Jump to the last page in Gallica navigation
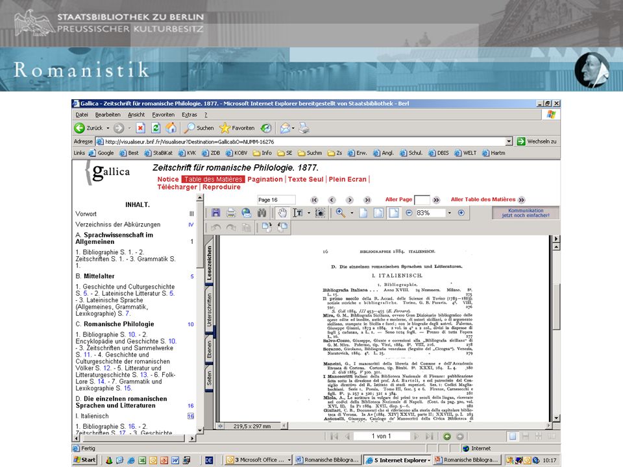623x467 pixels. tap(367, 200)
